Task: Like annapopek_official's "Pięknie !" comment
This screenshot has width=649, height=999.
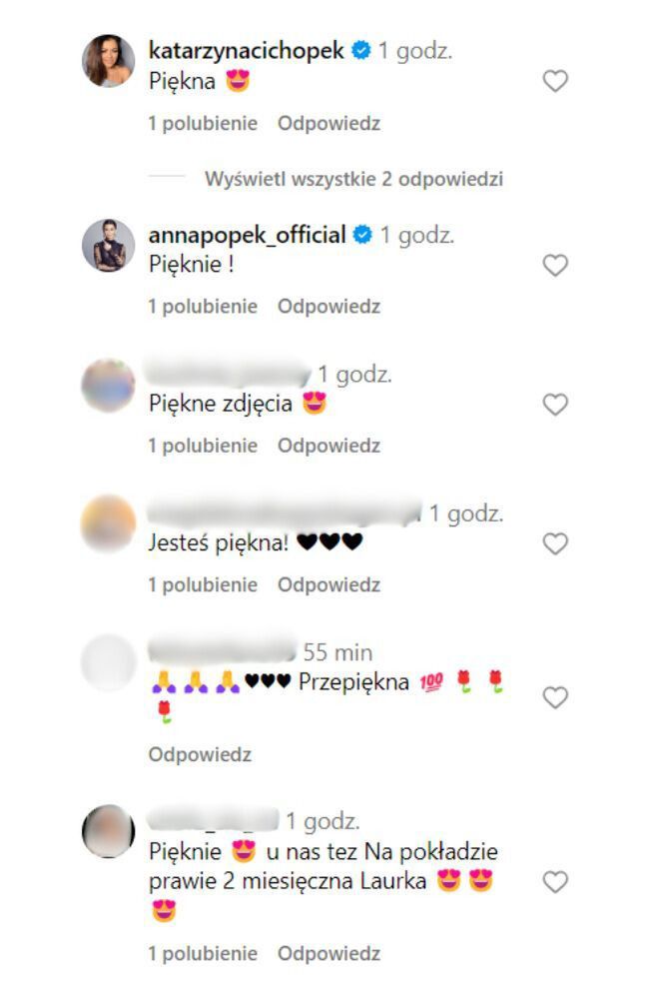Action: (x=555, y=265)
